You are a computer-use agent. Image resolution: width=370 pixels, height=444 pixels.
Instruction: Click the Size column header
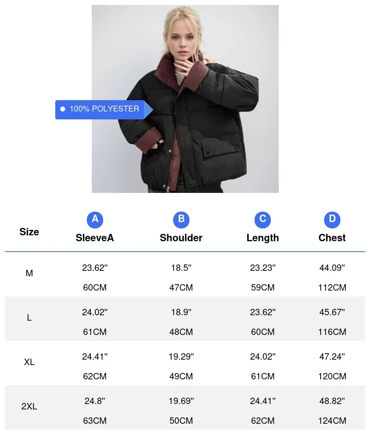(x=29, y=232)
